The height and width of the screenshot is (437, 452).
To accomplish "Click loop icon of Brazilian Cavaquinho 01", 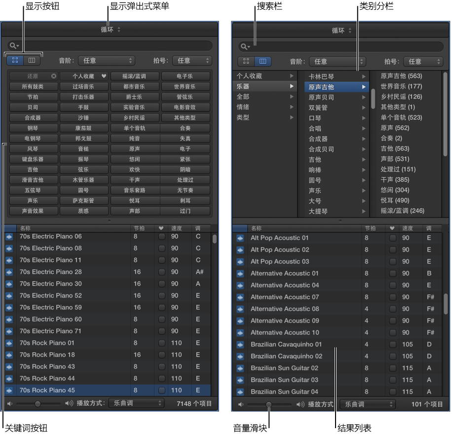I will (240, 345).
